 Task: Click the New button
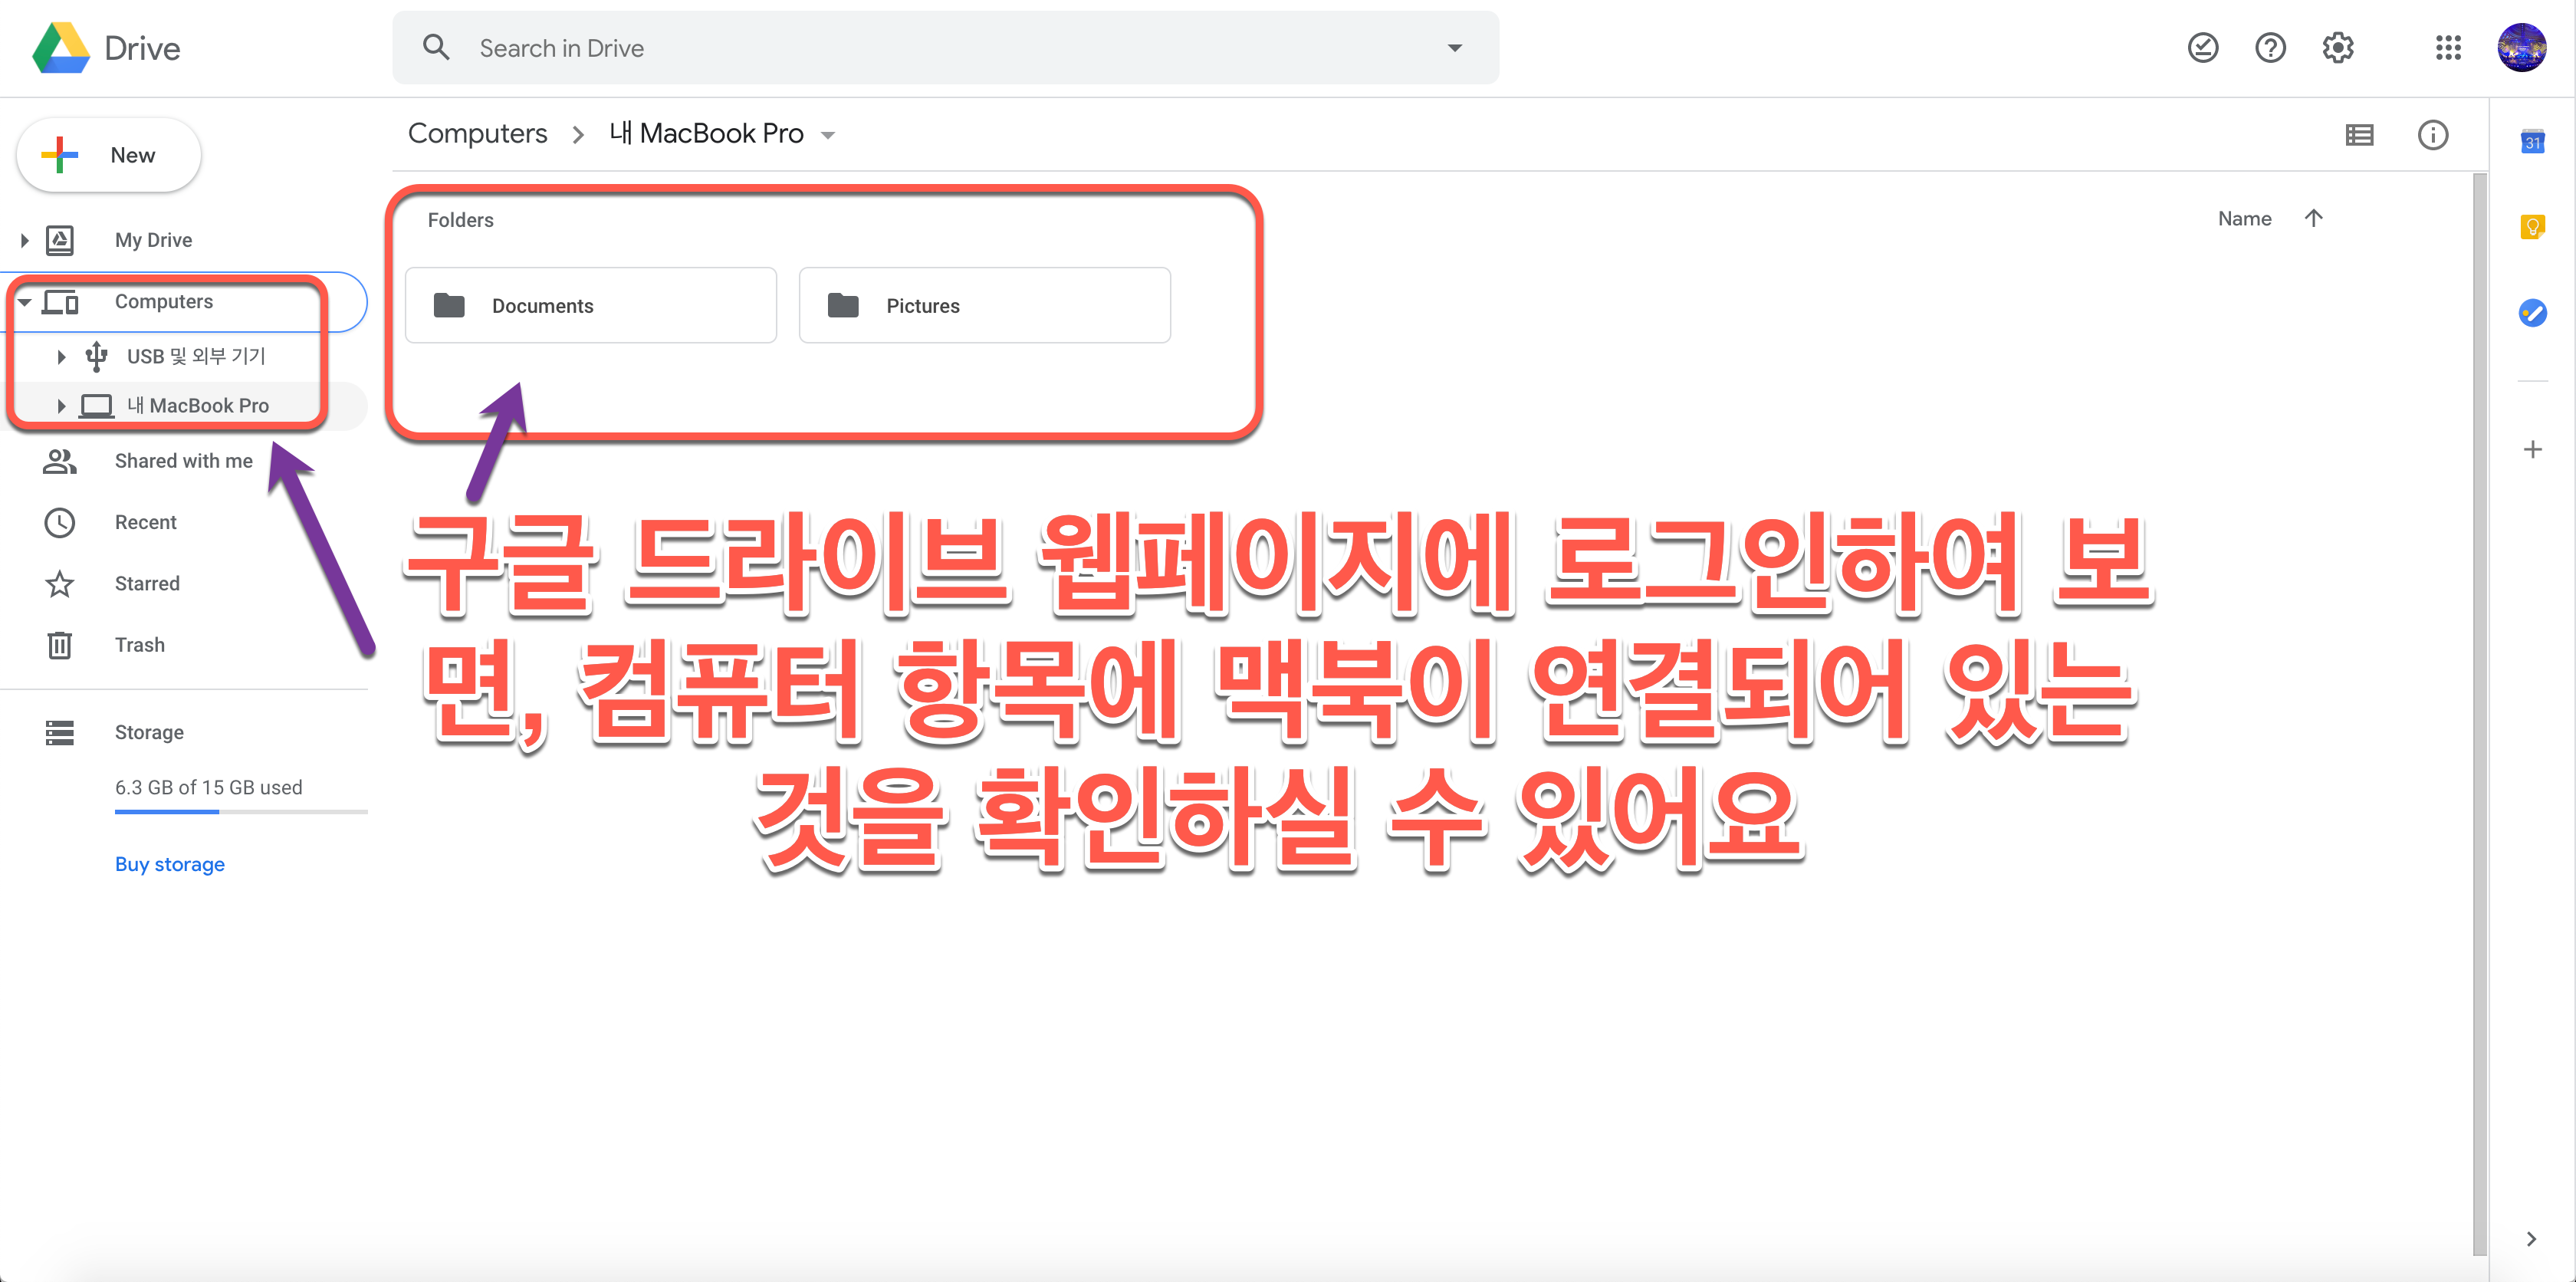(x=109, y=155)
